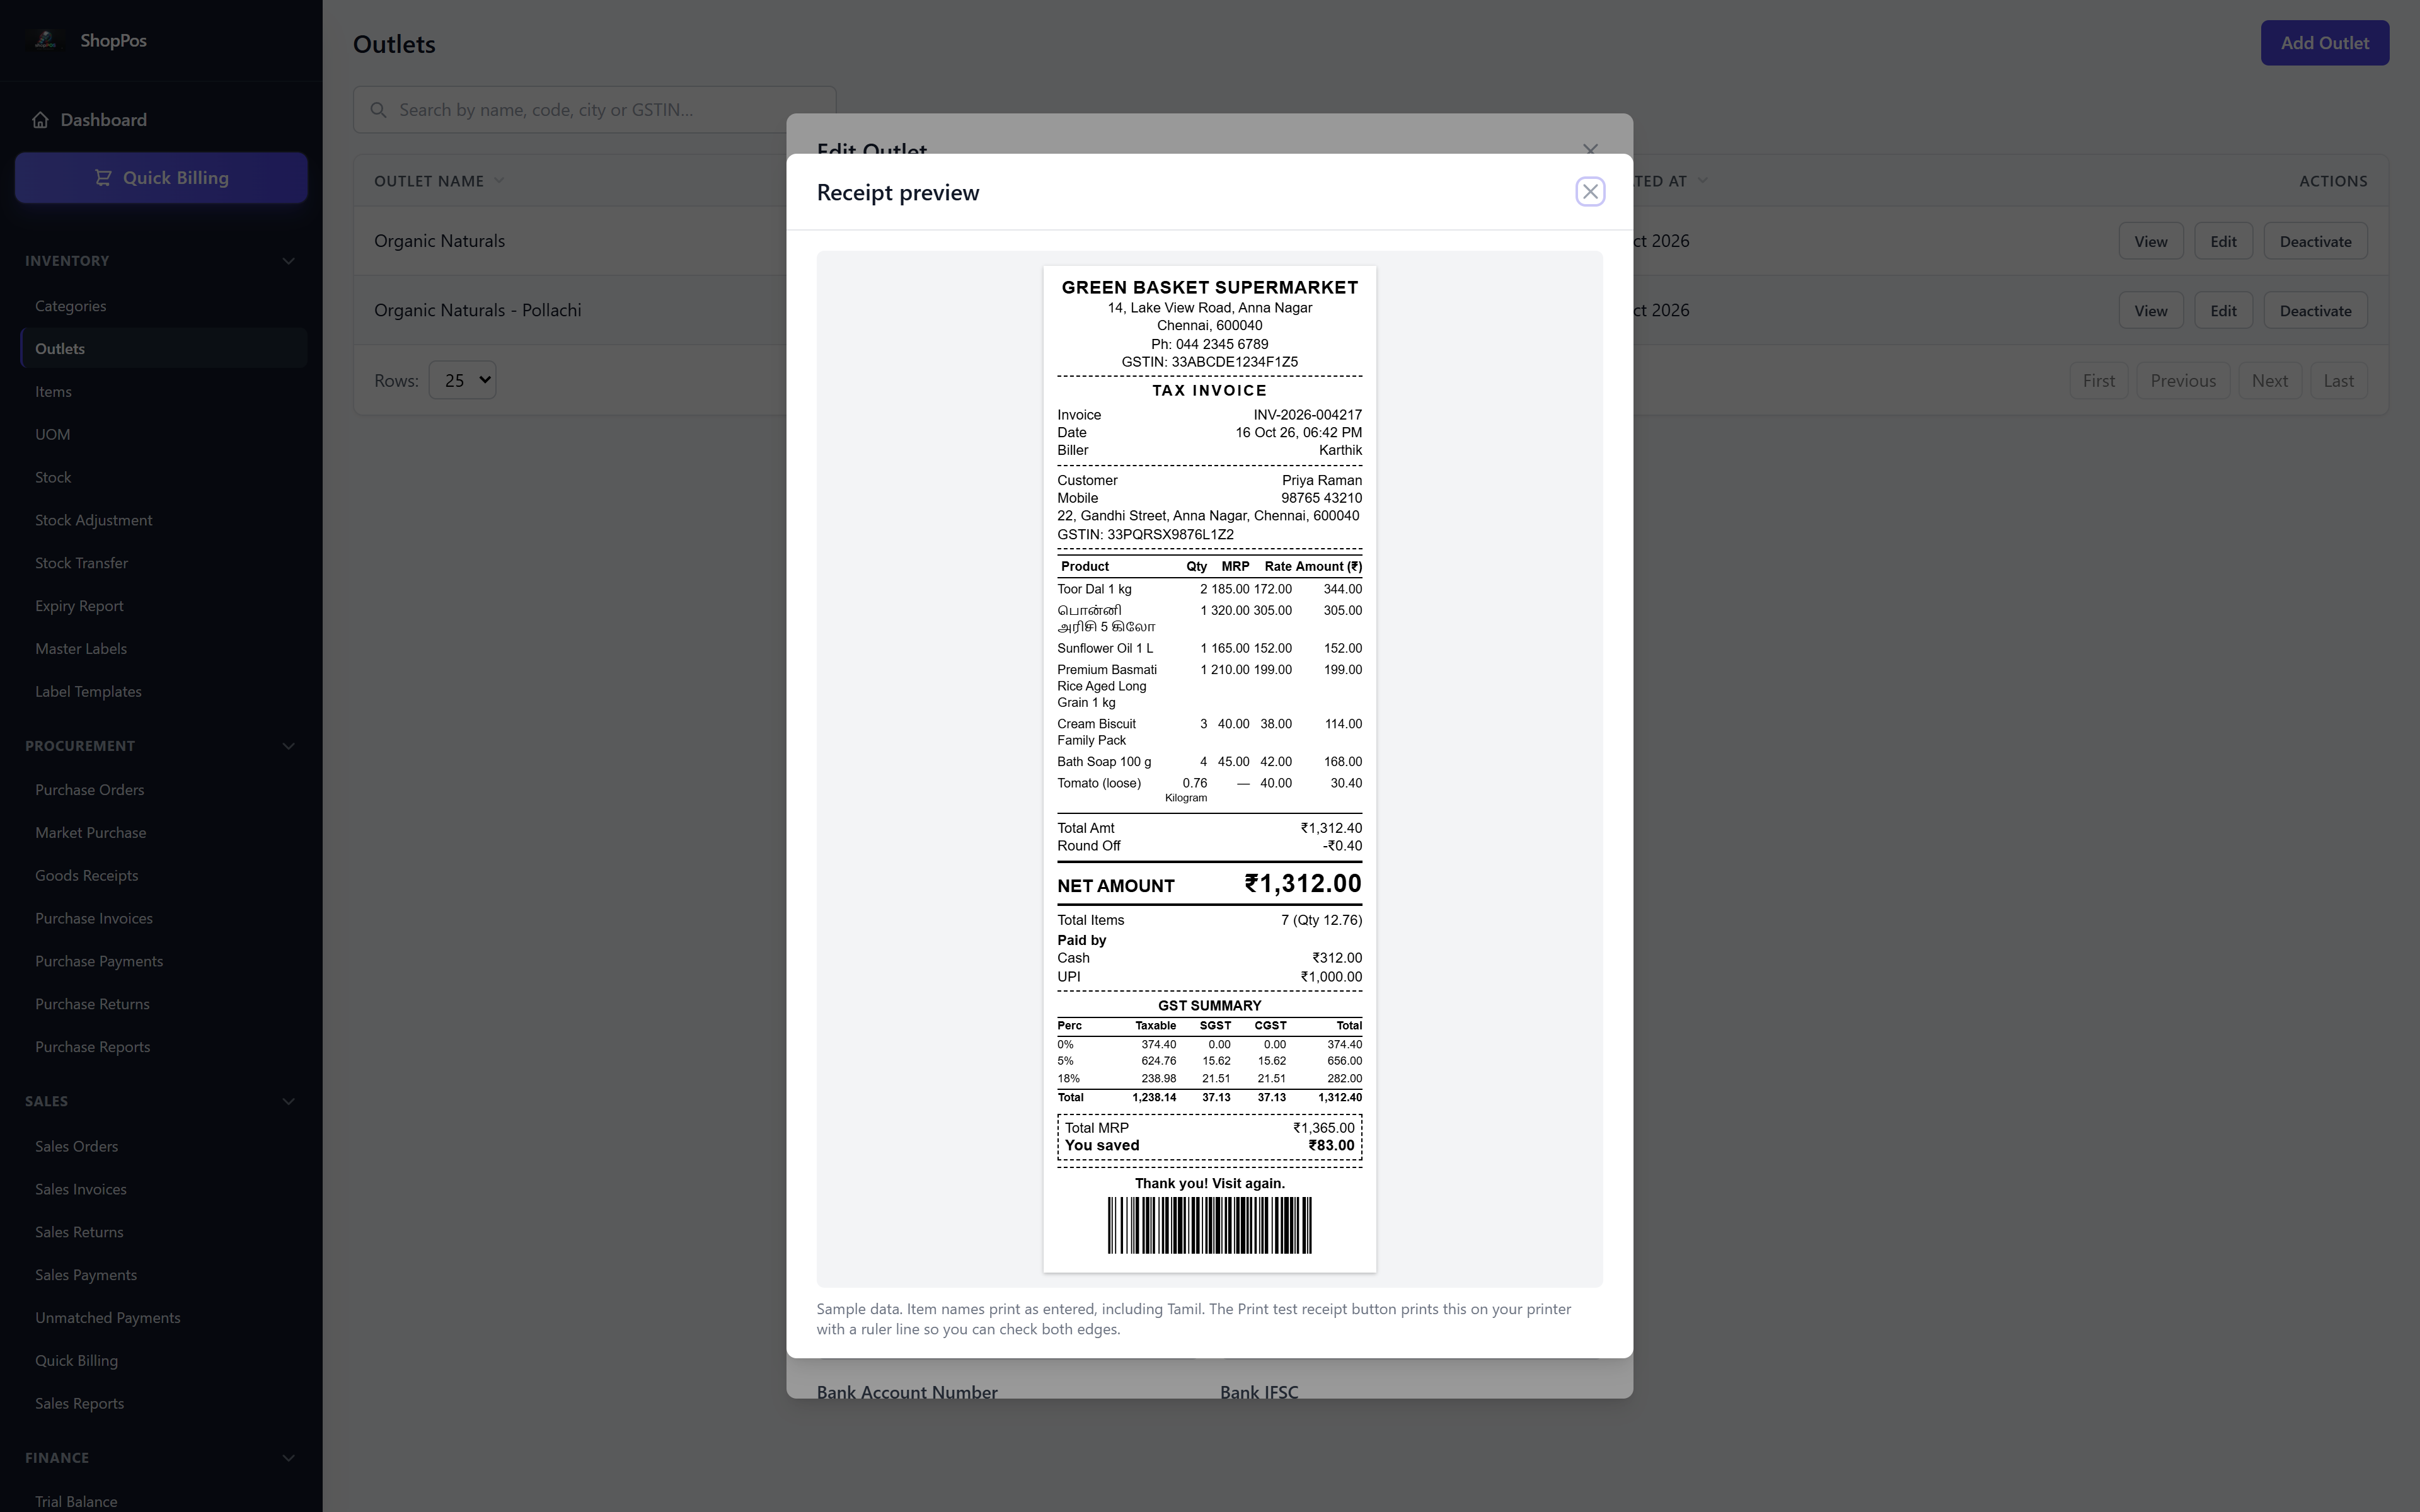Collapse the Finance section chevron

(288, 1458)
